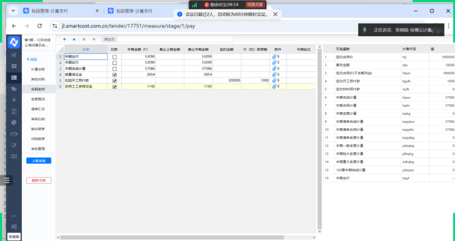Click the 返回 back link
455x241 pixels.
point(32,59)
